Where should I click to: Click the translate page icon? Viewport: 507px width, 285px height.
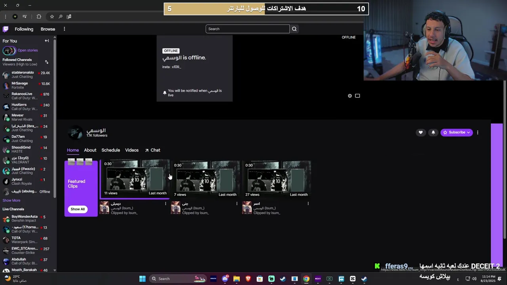[69, 17]
